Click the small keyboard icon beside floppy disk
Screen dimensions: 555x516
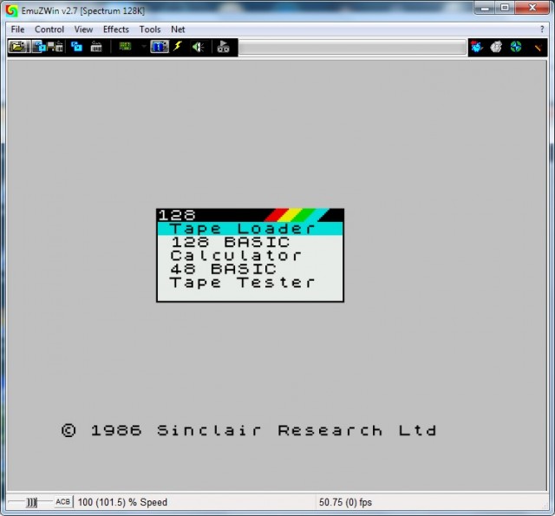(x=59, y=47)
